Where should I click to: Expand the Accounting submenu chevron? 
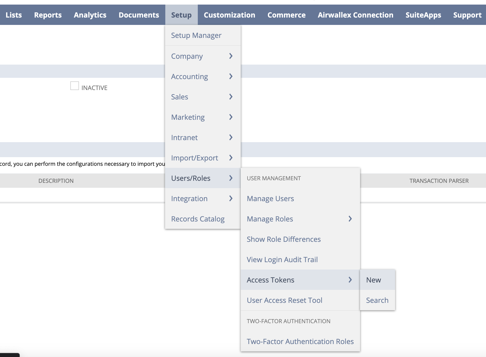coord(231,76)
